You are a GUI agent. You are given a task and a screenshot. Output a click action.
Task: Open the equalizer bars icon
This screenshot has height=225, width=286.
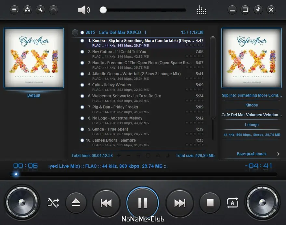(201, 10)
